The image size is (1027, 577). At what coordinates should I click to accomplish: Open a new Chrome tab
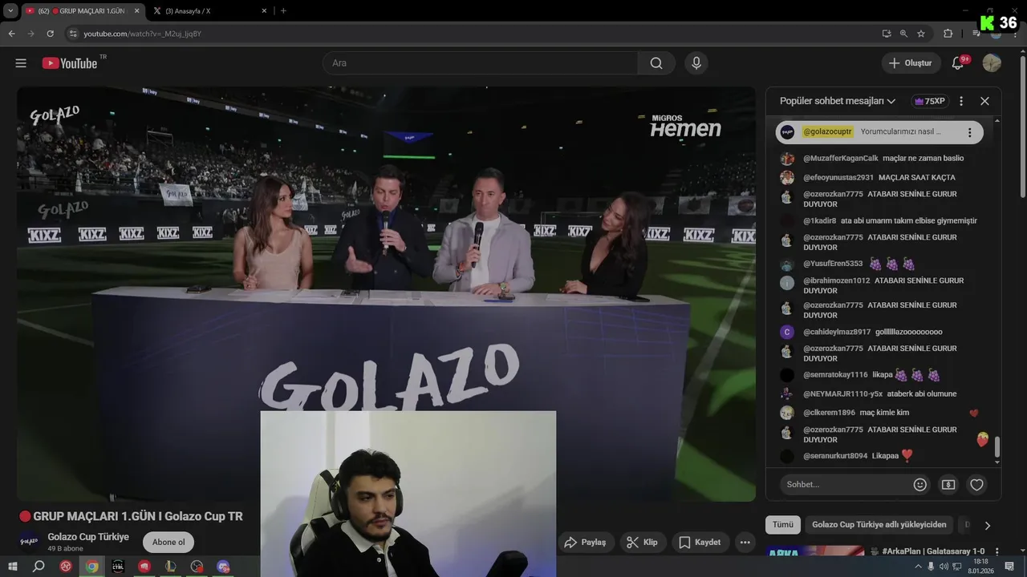coord(283,10)
